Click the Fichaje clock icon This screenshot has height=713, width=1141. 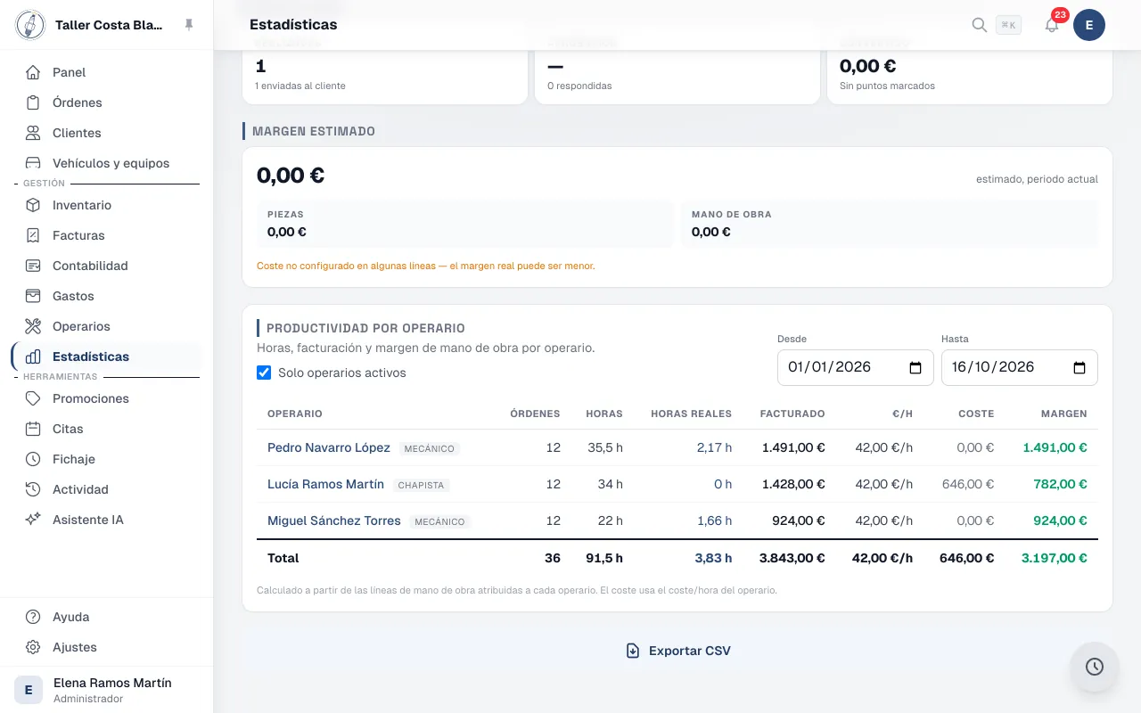pos(33,459)
